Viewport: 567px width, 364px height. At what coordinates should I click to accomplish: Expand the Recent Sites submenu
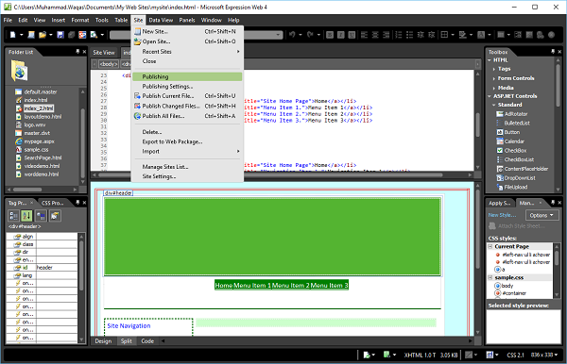pyautogui.click(x=187, y=52)
